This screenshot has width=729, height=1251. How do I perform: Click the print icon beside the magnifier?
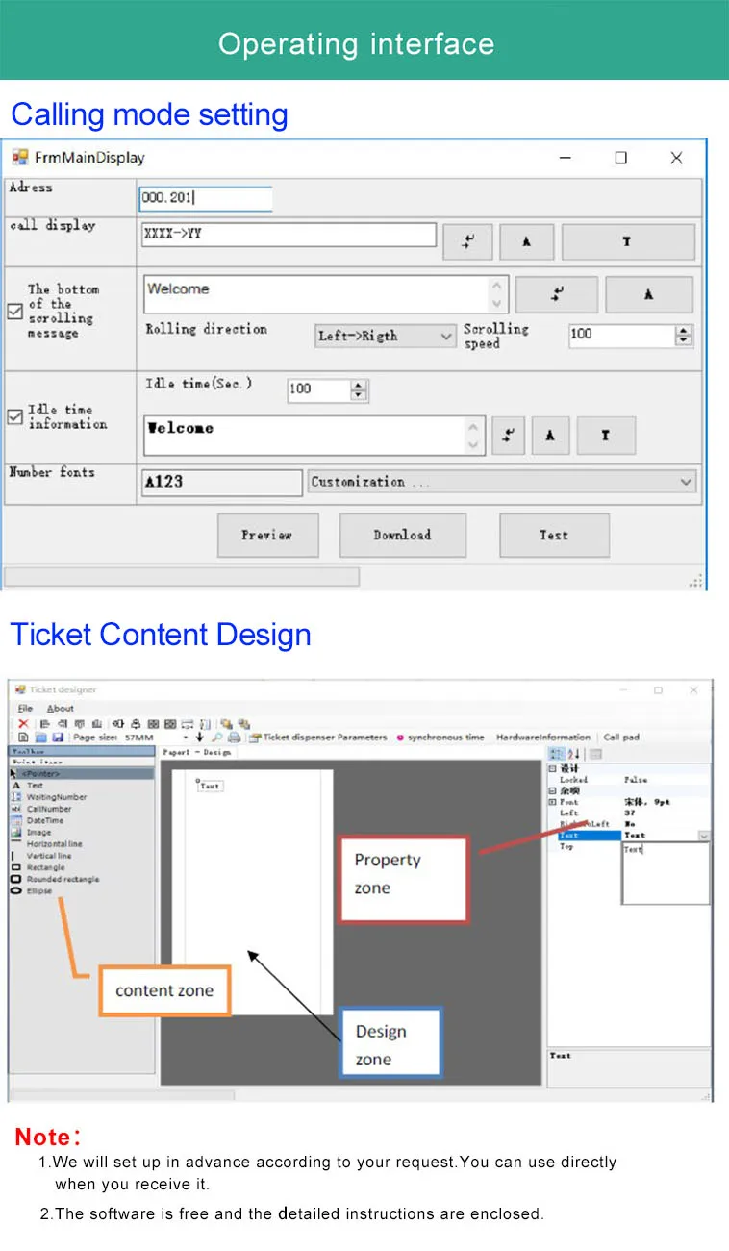(234, 738)
